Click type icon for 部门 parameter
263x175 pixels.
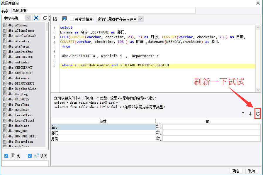pyautogui.click(x=159, y=133)
